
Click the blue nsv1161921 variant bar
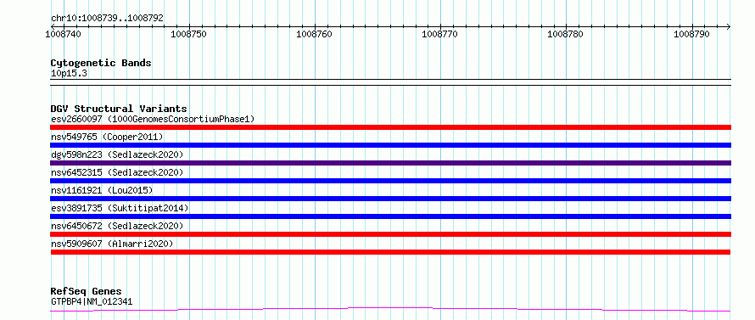[x=390, y=199]
